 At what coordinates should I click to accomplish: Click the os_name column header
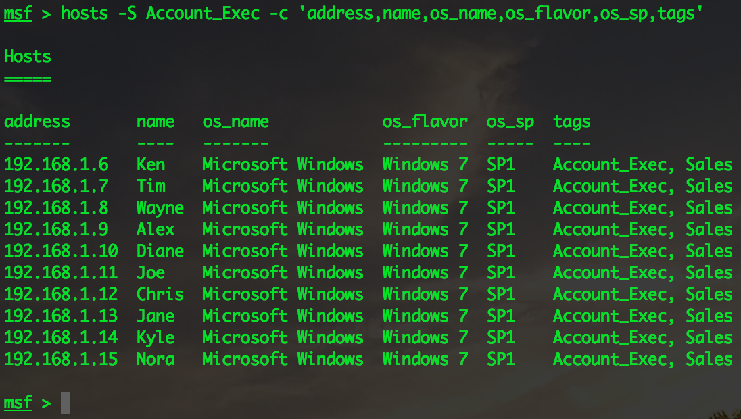point(235,122)
